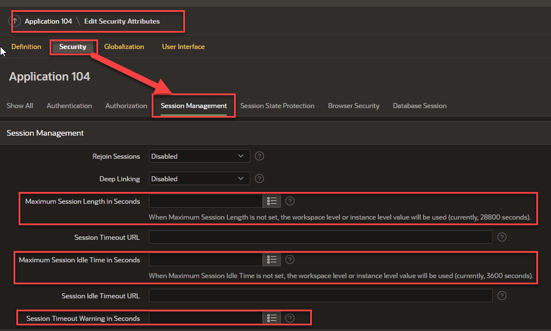551x331 pixels.
Task: Open help for Session Idle Timeout URL
Action: point(502,296)
